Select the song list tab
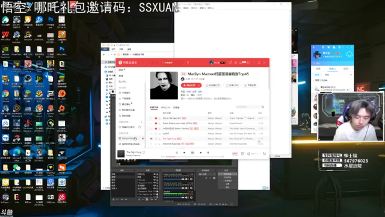The height and width of the screenshot is (217, 385). click(x=154, y=107)
